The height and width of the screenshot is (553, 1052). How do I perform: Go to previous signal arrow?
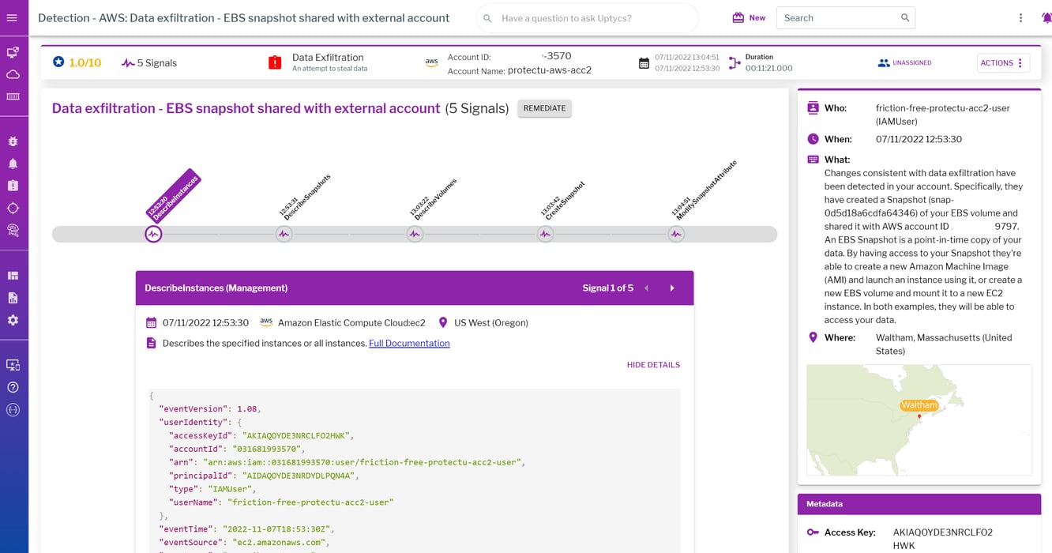[646, 288]
